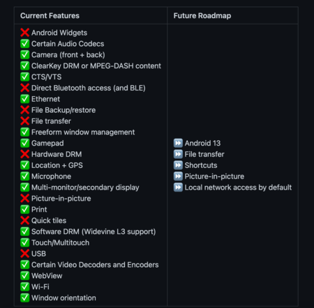Click the Future Roadmap column header
The image size is (314, 308).
tap(202, 15)
